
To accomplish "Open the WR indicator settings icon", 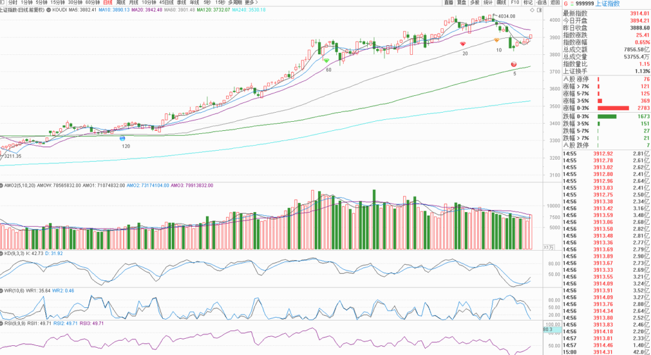I will (x=2, y=291).
